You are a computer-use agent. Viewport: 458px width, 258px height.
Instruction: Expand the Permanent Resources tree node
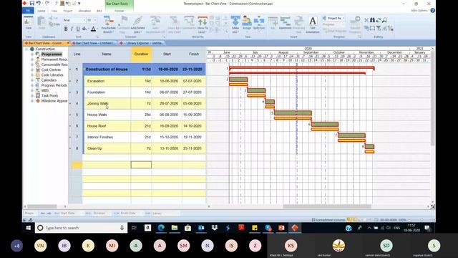[x=32, y=59]
